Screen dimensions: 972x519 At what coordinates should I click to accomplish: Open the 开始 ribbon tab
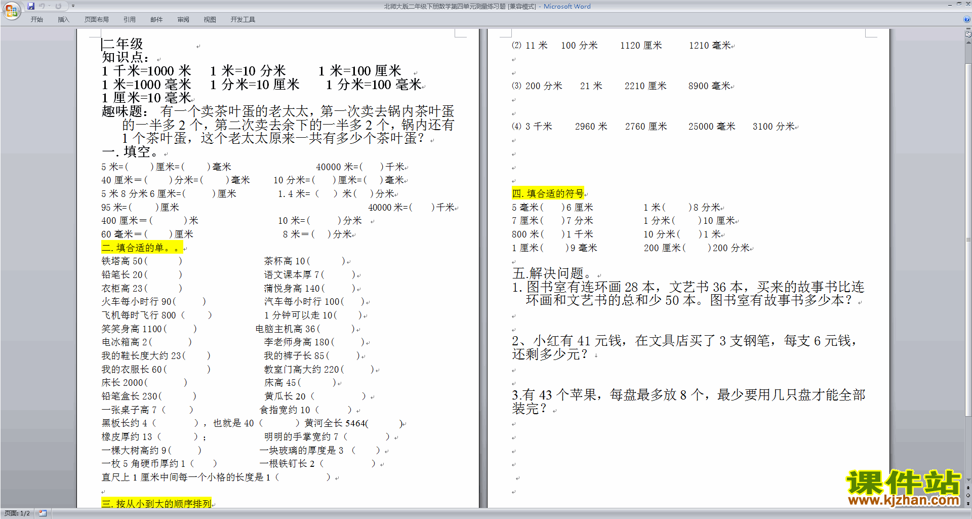(36, 19)
